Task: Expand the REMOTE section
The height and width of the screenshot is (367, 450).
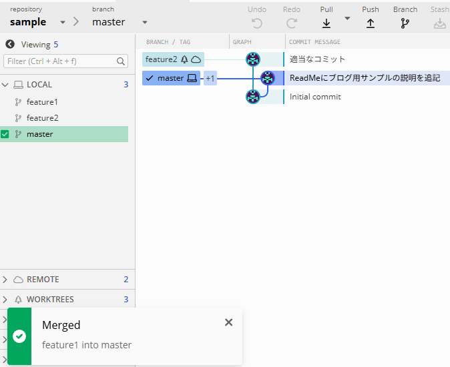Action: pos(5,280)
